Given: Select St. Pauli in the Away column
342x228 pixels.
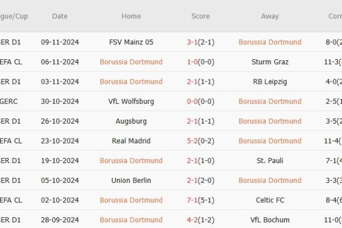Looking at the screenshot, I should [x=270, y=161].
